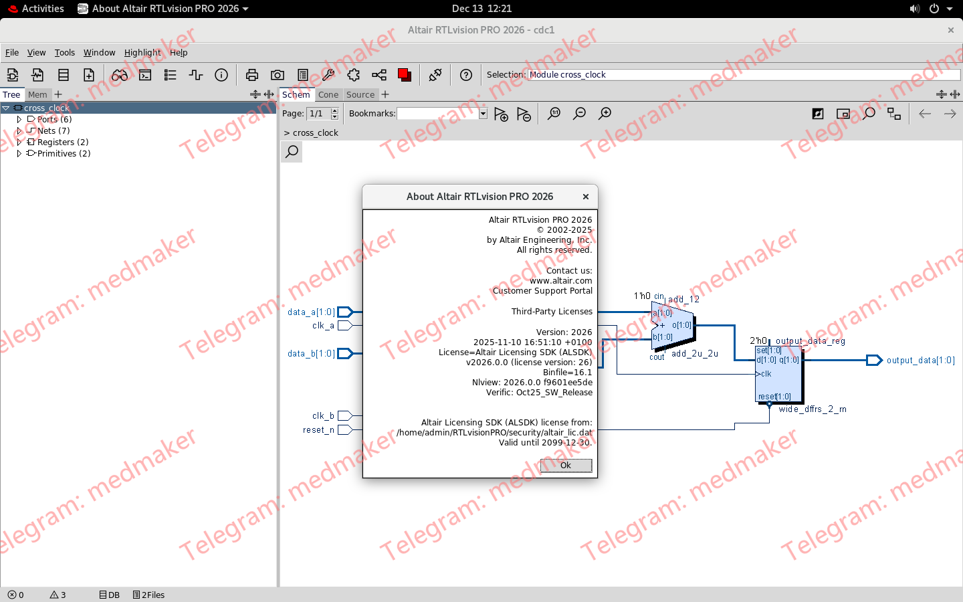Click the Ok button in About dialog

pos(565,466)
